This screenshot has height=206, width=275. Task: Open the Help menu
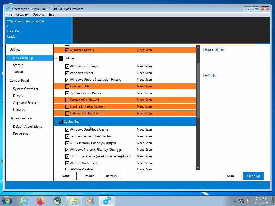tap(51, 14)
